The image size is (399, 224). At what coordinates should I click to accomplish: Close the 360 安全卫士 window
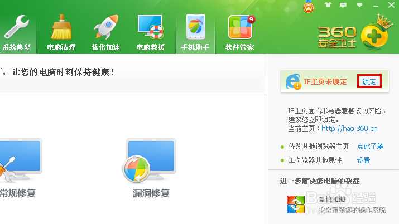(x=391, y=5)
